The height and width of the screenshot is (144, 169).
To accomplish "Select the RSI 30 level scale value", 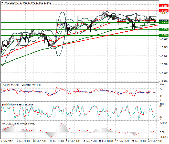I will [x=161, y=96].
